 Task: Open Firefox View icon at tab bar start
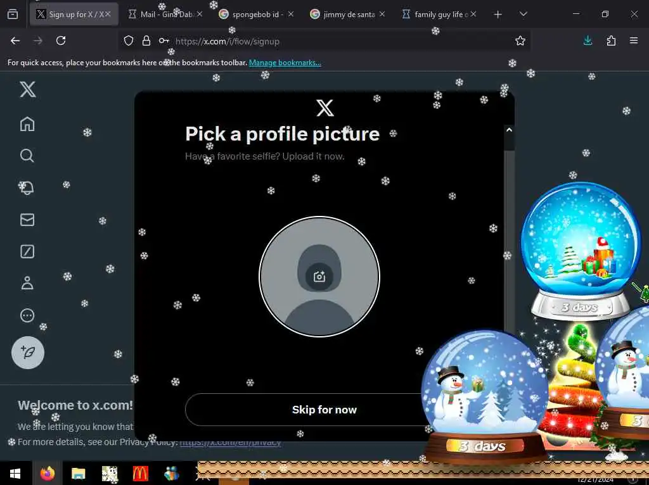(13, 15)
